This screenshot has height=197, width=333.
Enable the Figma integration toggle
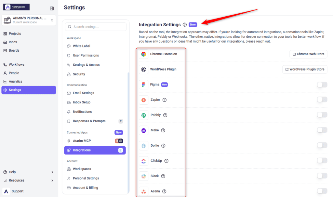click(322, 85)
